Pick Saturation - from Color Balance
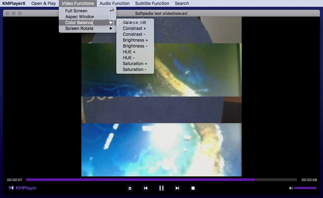Screen dimensions: 323x198 coord(135,69)
